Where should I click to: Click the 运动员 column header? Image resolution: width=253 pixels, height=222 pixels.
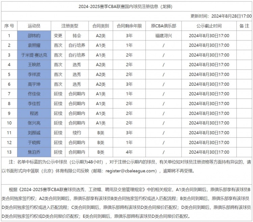coord(34,26)
